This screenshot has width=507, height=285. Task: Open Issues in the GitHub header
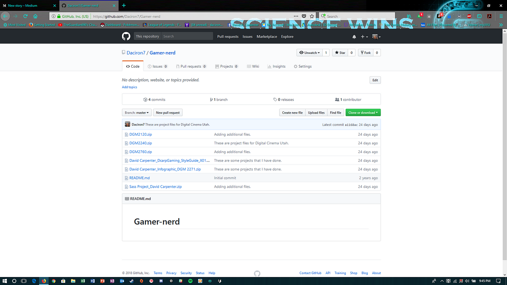click(x=247, y=37)
